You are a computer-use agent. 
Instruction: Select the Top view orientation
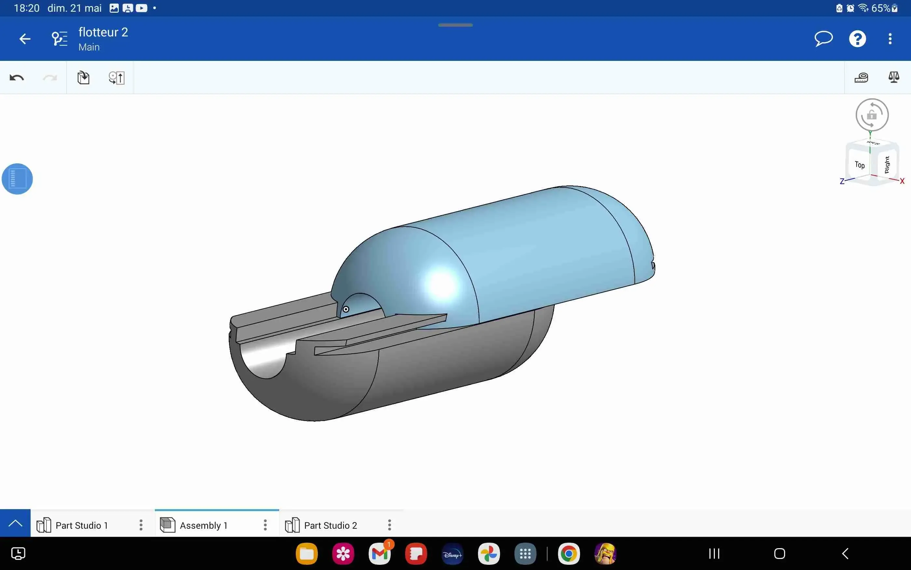coord(861,164)
